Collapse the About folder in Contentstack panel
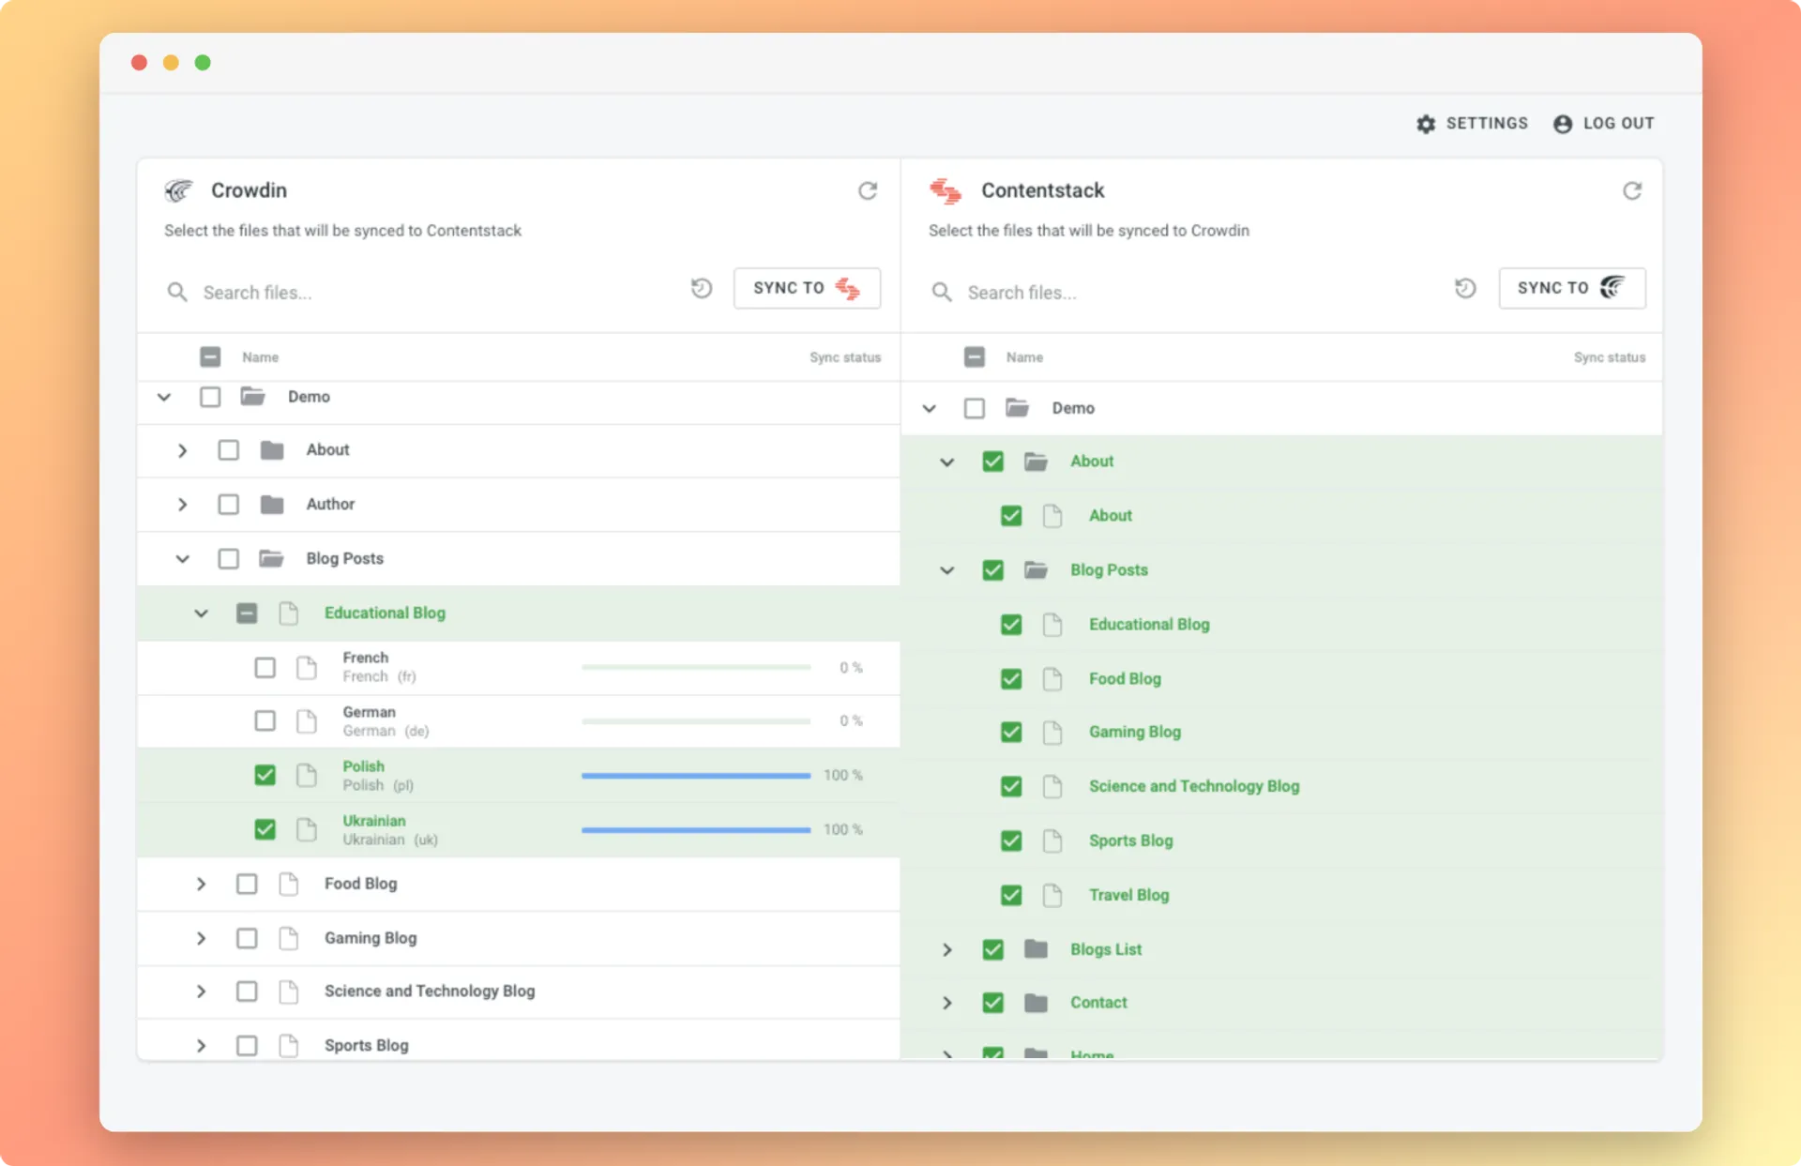The height and width of the screenshot is (1166, 1801). coord(946,462)
